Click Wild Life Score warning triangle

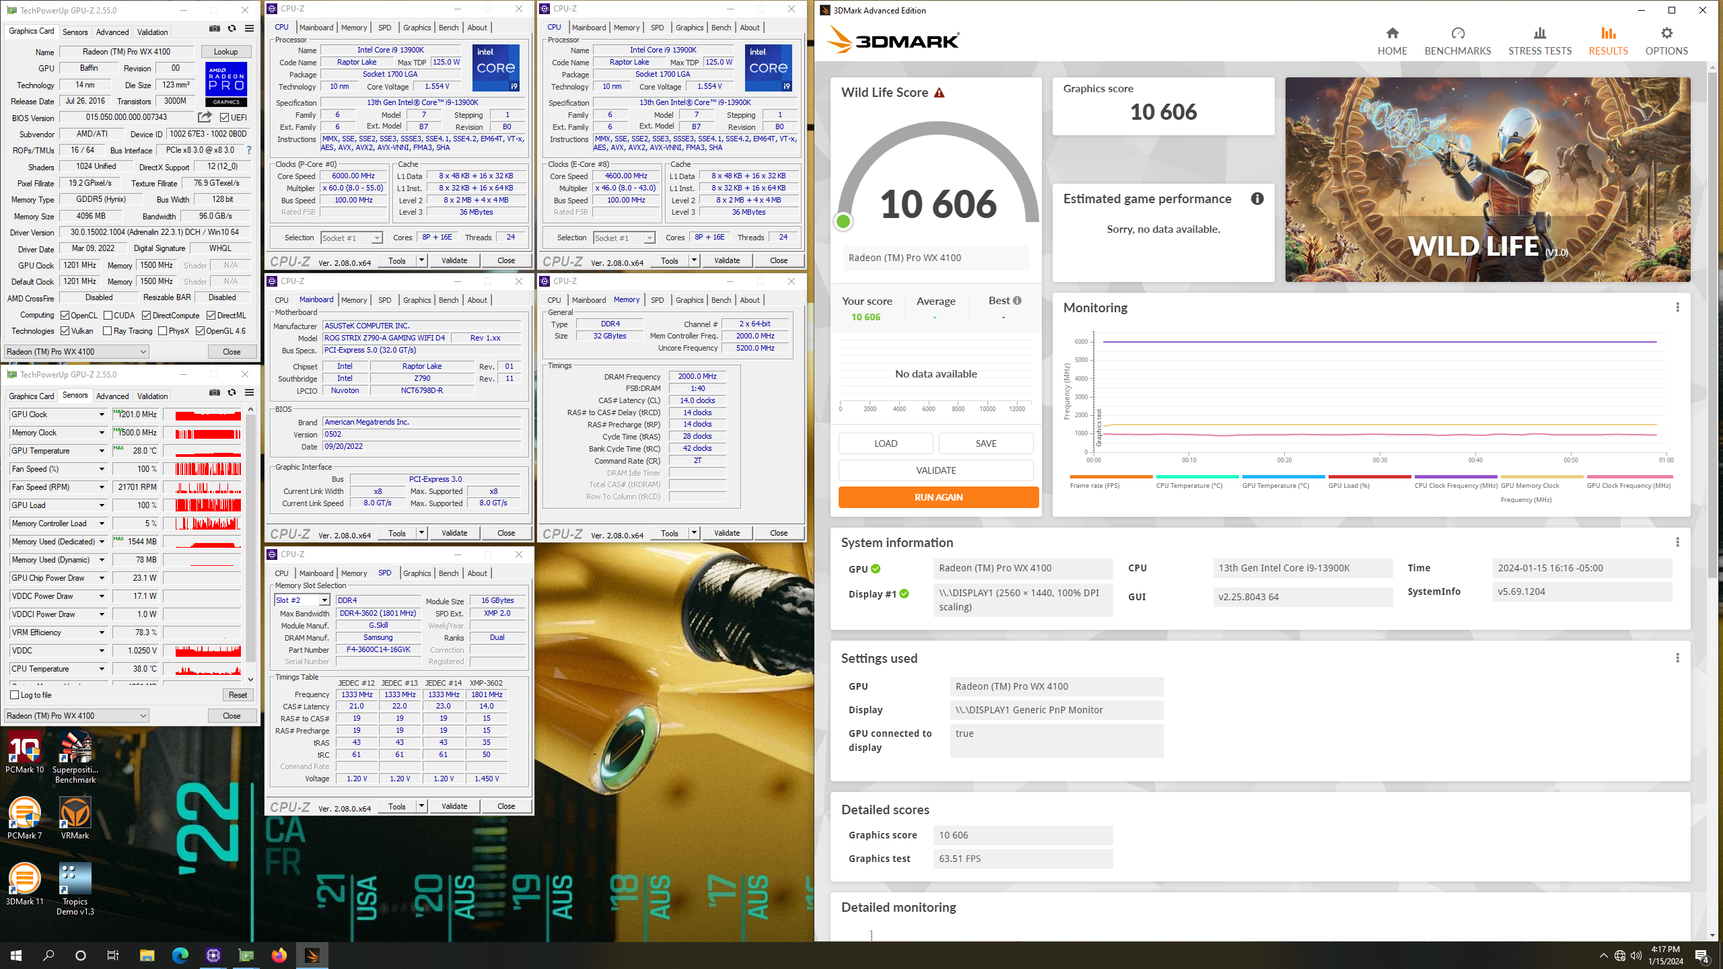940,93
